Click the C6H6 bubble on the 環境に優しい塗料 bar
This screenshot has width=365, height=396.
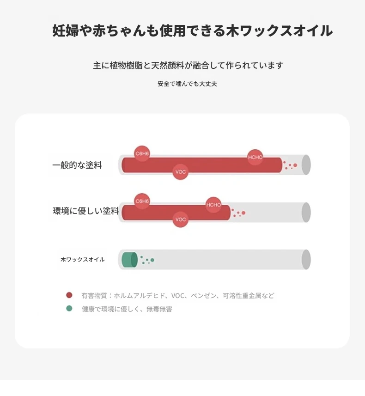142,201
